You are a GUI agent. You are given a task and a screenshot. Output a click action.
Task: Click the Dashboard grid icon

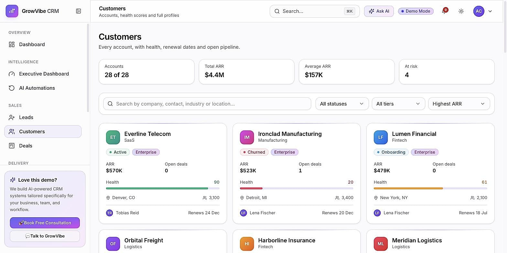(12, 45)
